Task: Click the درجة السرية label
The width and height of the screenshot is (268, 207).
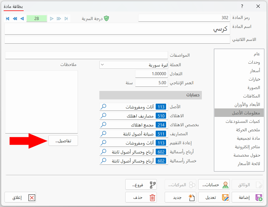Action: coord(92,19)
